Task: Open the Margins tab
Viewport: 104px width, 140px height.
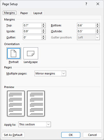Action: [10, 13]
